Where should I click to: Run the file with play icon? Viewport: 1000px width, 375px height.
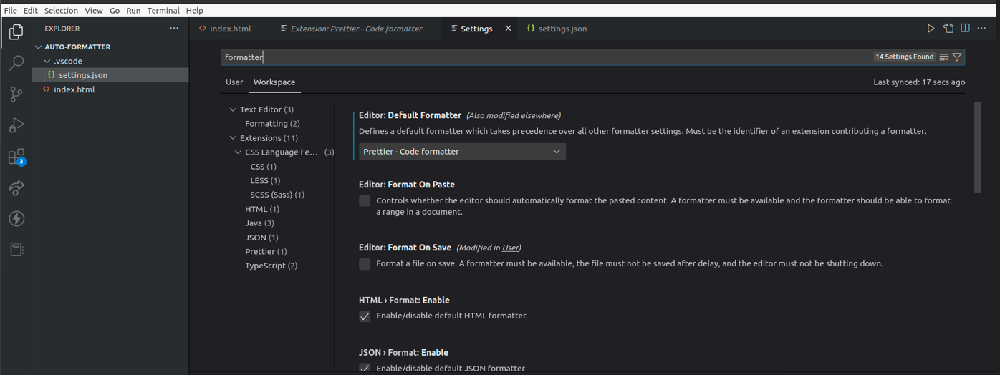pos(931,29)
